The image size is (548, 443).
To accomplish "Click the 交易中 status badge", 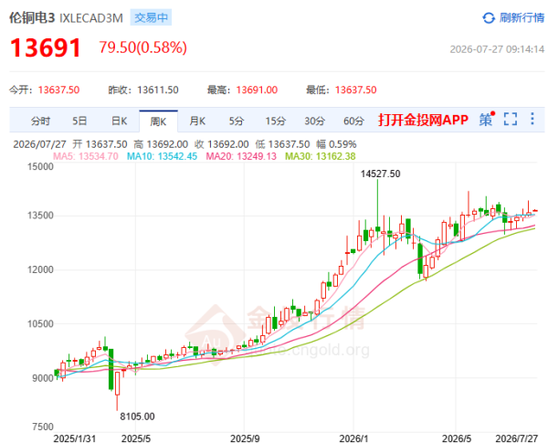I will [151, 17].
